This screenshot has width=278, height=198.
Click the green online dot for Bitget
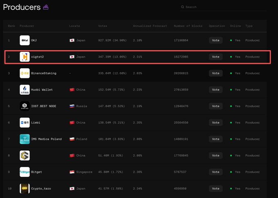(231, 172)
